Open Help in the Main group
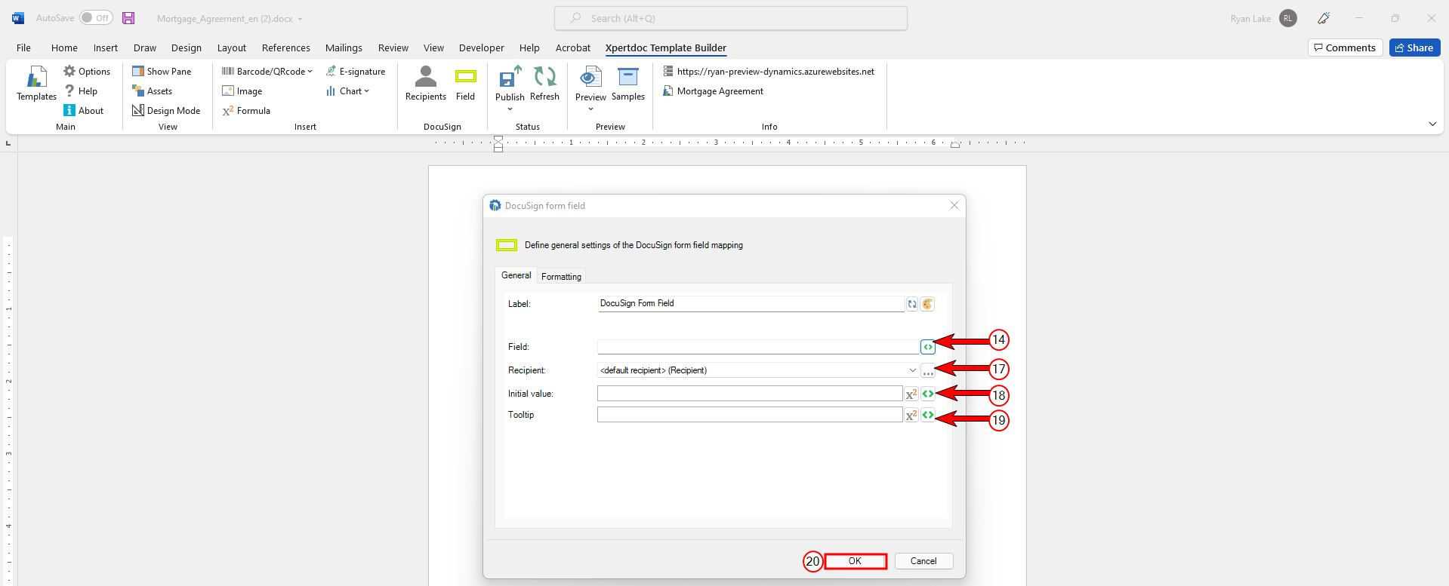This screenshot has height=586, width=1449. (x=81, y=91)
